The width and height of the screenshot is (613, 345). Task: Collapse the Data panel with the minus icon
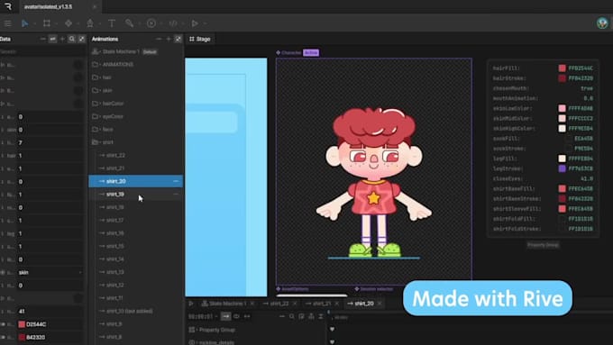pos(43,39)
